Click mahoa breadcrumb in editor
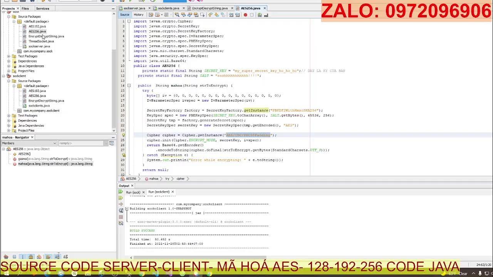The width and height of the screenshot is (493, 277). 151,179
